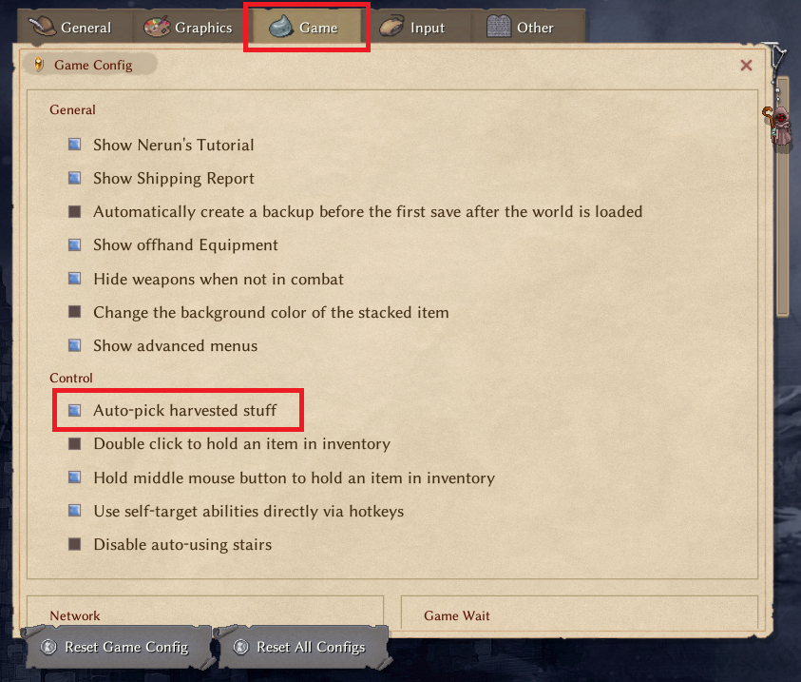Image resolution: width=801 pixels, height=682 pixels.
Task: Click the paint palette icon on Graphics tab
Action: (157, 27)
